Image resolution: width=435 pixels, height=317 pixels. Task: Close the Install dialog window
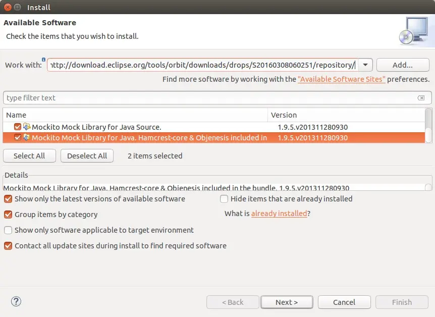8,7
